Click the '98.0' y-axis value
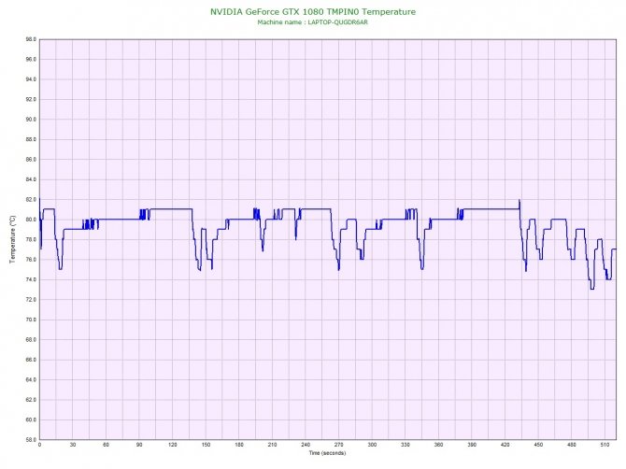This screenshot has height=469, width=626. click(31, 39)
